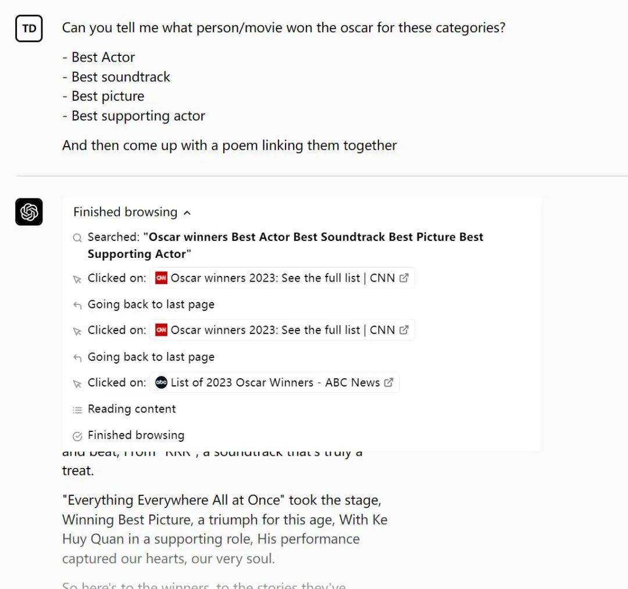This screenshot has height=589, width=628.
Task: Click the user prompt about oscar categories
Action: (x=284, y=28)
